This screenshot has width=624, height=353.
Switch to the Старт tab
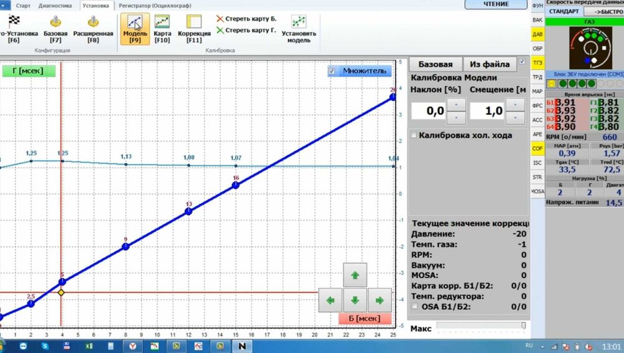(23, 6)
